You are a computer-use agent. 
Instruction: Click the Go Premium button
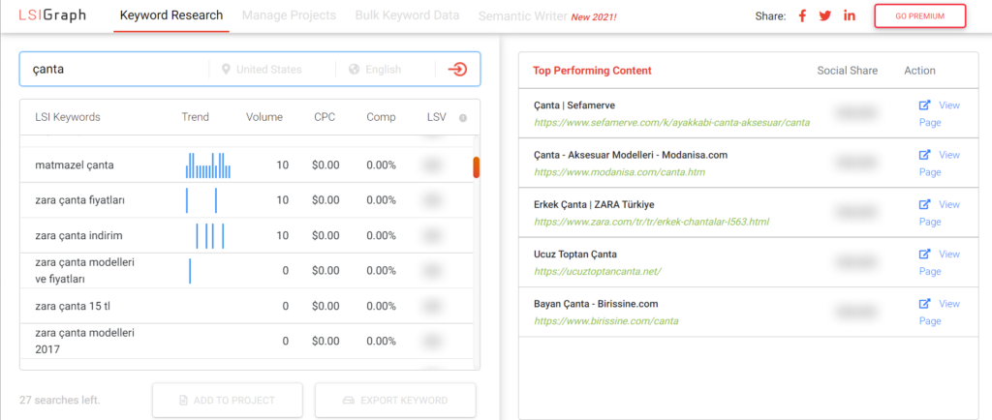(x=919, y=16)
